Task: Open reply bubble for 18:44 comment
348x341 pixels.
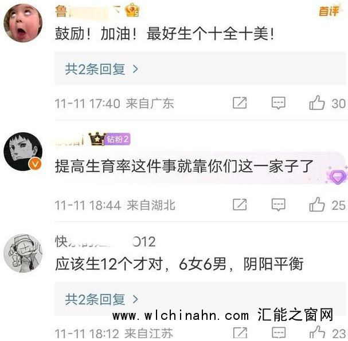Action: (x=278, y=205)
